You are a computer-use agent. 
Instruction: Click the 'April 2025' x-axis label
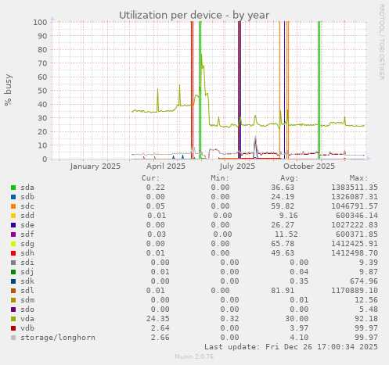click(166, 166)
